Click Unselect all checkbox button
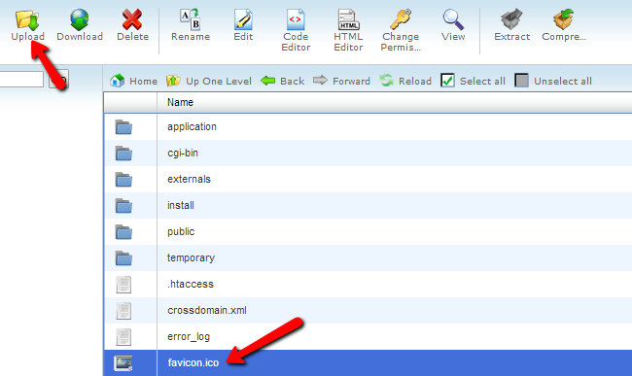The image size is (632, 376). pyautogui.click(x=553, y=81)
